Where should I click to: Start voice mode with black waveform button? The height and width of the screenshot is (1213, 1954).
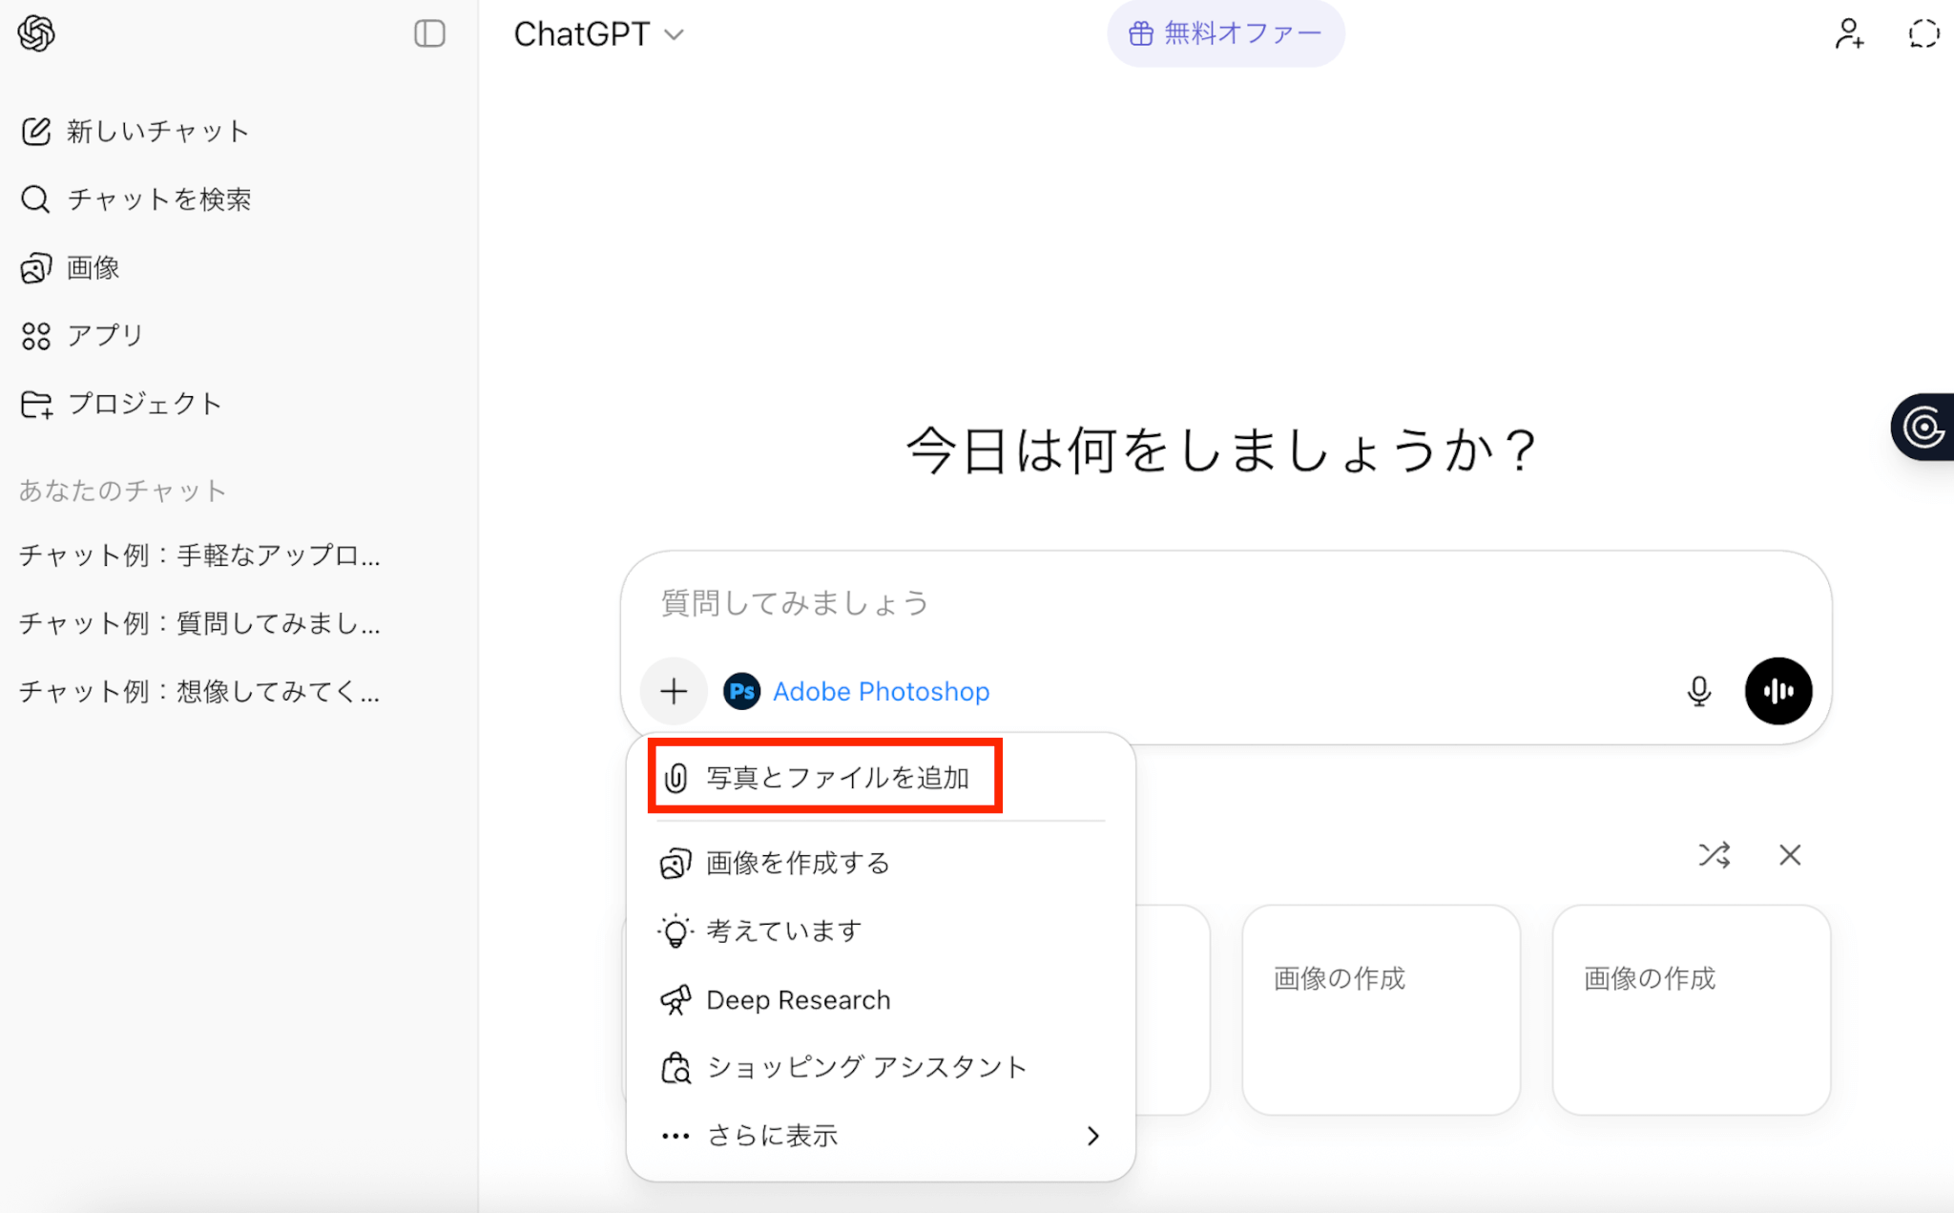point(1777,691)
